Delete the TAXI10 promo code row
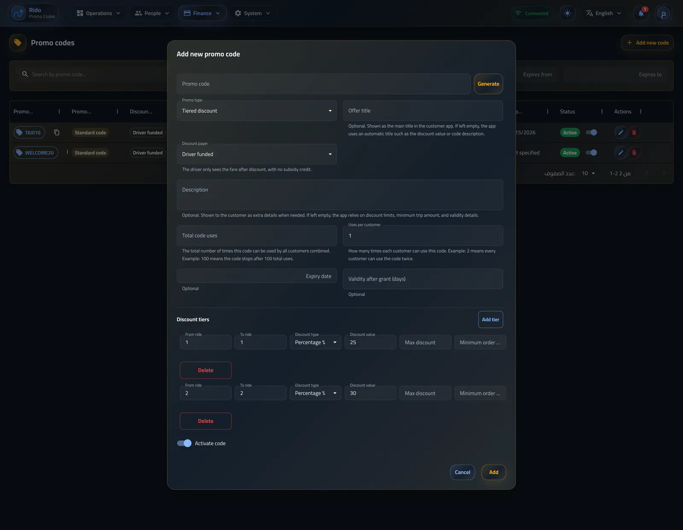The height and width of the screenshot is (530, 683). [634, 132]
